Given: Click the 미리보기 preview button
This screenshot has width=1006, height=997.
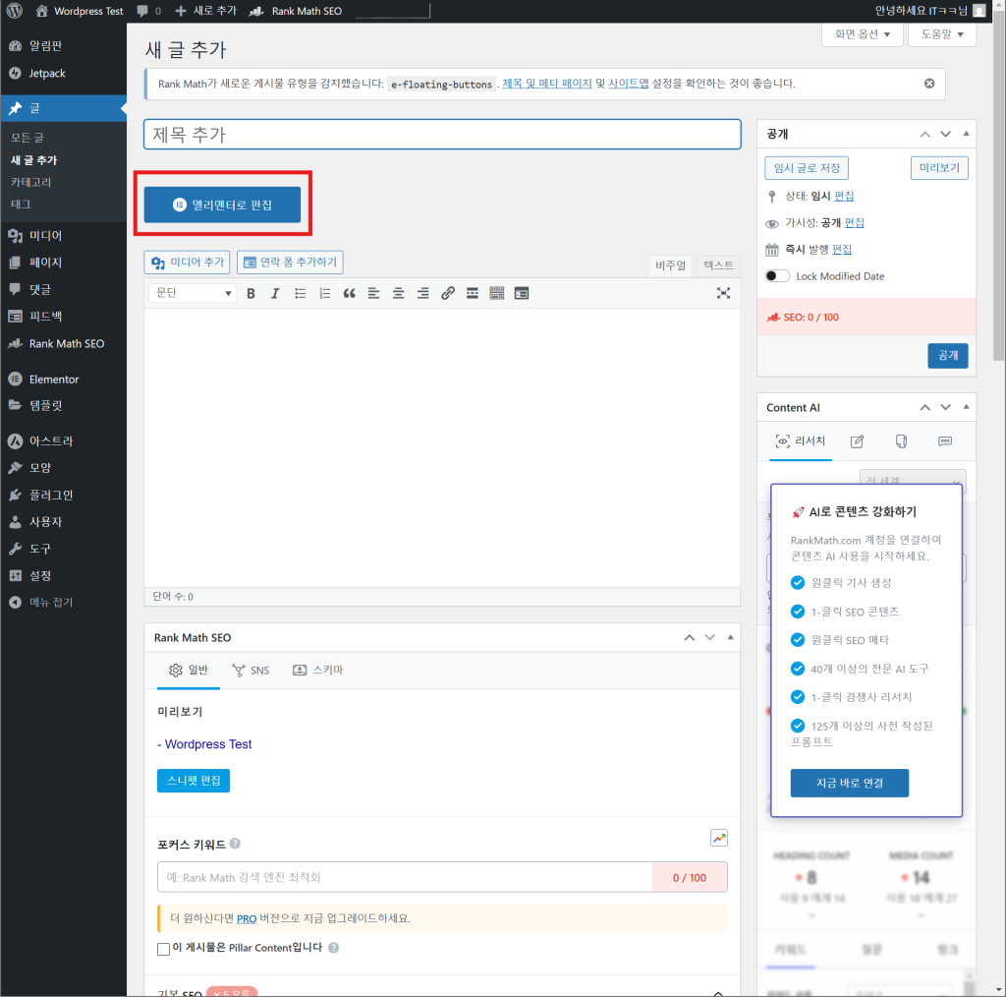Looking at the screenshot, I should coord(939,168).
